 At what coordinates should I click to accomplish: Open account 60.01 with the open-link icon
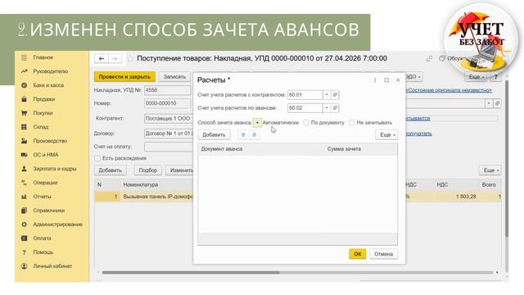point(335,95)
